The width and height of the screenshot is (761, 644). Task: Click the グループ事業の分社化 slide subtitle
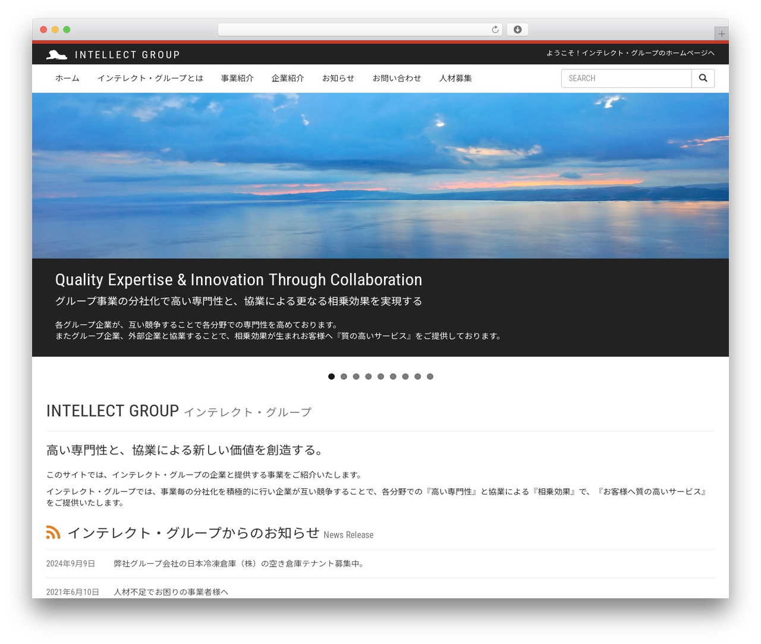point(238,301)
